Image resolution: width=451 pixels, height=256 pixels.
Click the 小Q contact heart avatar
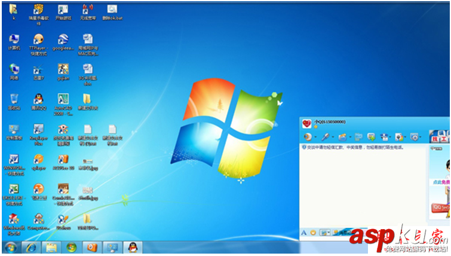(306, 124)
